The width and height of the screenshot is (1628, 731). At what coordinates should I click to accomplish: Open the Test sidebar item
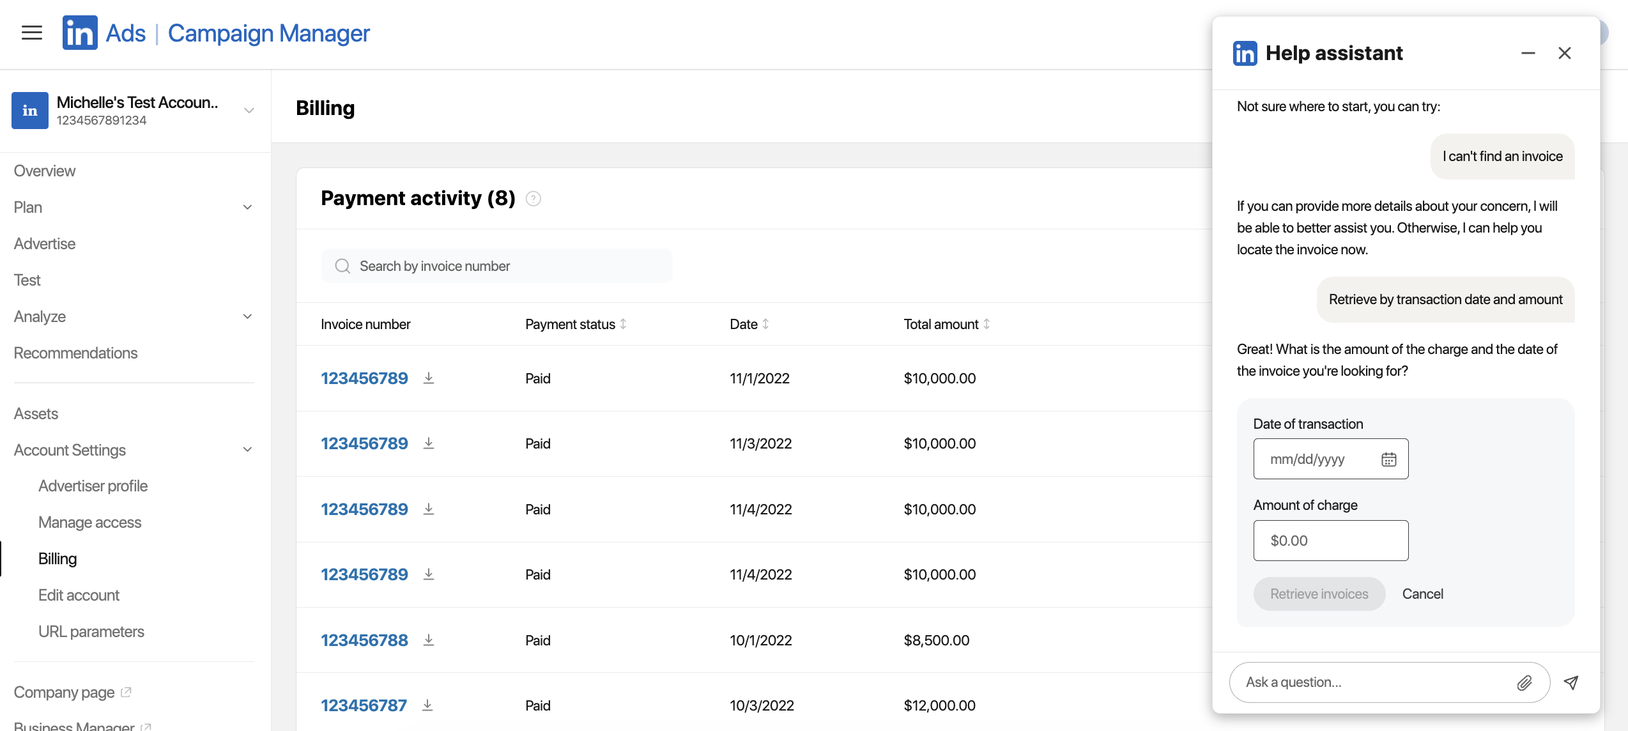(27, 281)
